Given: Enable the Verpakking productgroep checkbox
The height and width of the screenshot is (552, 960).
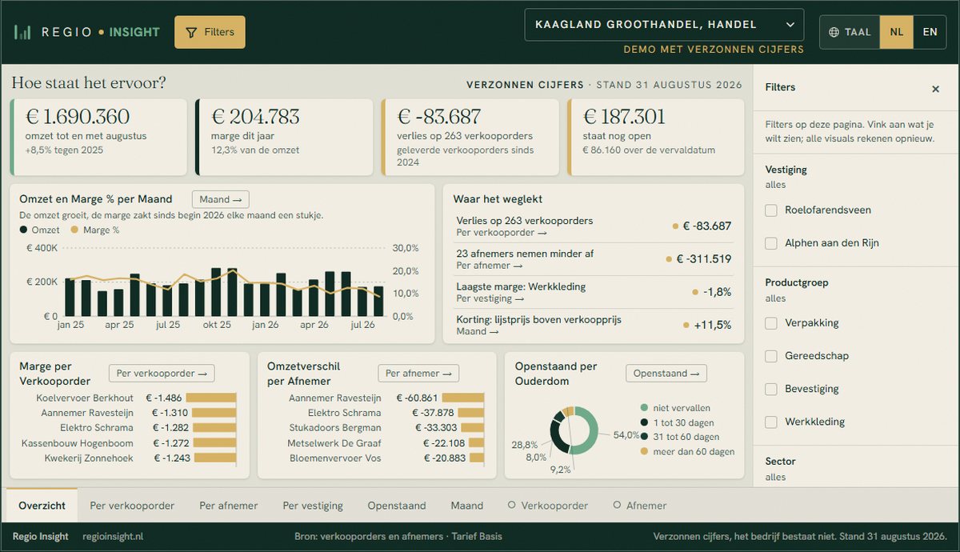Looking at the screenshot, I should click(771, 323).
